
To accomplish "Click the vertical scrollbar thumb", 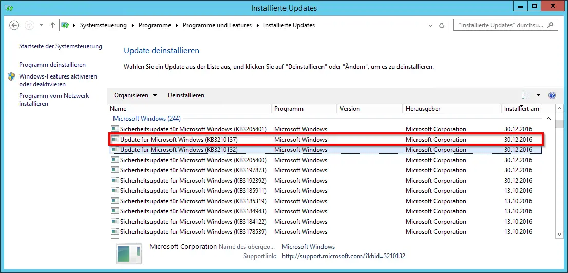I will [559, 124].
